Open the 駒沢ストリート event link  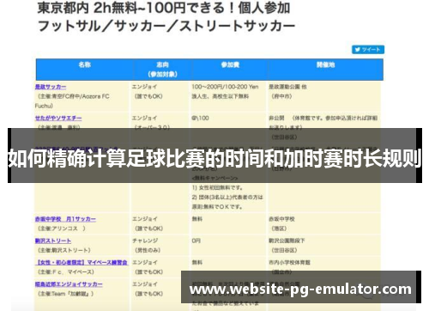53,241
